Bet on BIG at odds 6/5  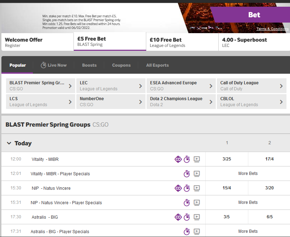[x=269, y=217]
